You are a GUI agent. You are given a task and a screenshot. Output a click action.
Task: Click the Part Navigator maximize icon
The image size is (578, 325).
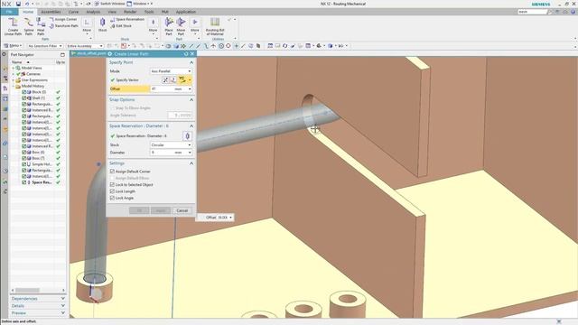coord(62,54)
